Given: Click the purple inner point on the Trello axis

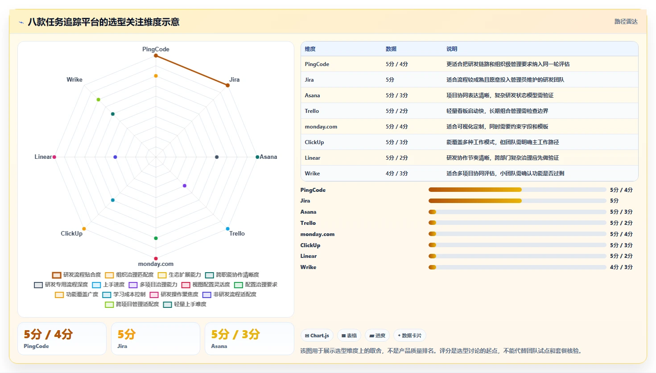Looking at the screenshot, I should (185, 186).
